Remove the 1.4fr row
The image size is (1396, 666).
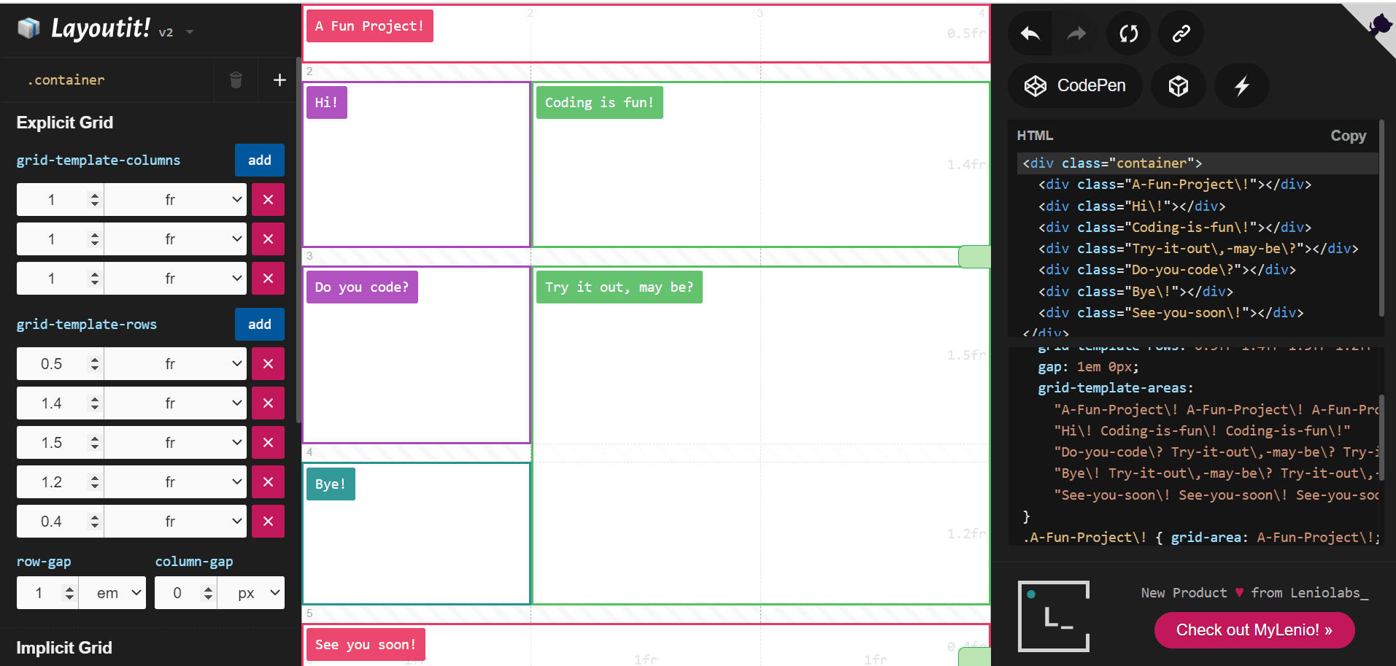click(x=268, y=403)
